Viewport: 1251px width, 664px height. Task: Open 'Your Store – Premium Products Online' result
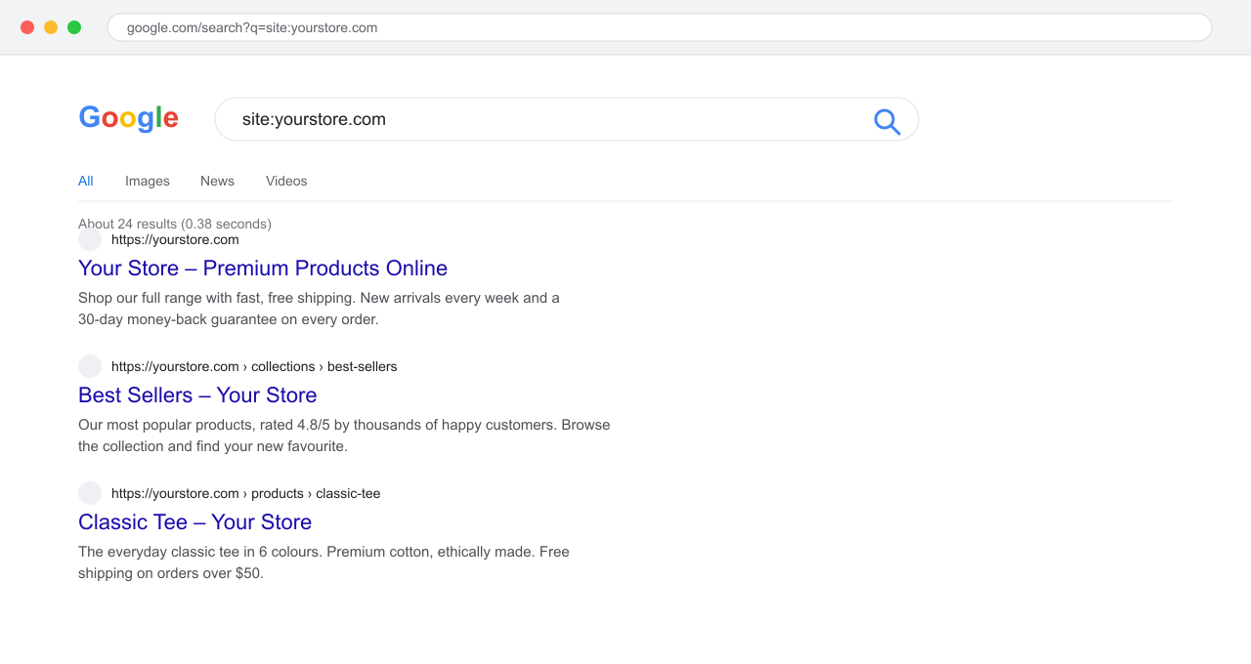(x=263, y=268)
